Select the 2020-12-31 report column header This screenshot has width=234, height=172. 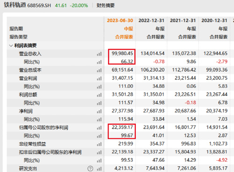pos(214,21)
